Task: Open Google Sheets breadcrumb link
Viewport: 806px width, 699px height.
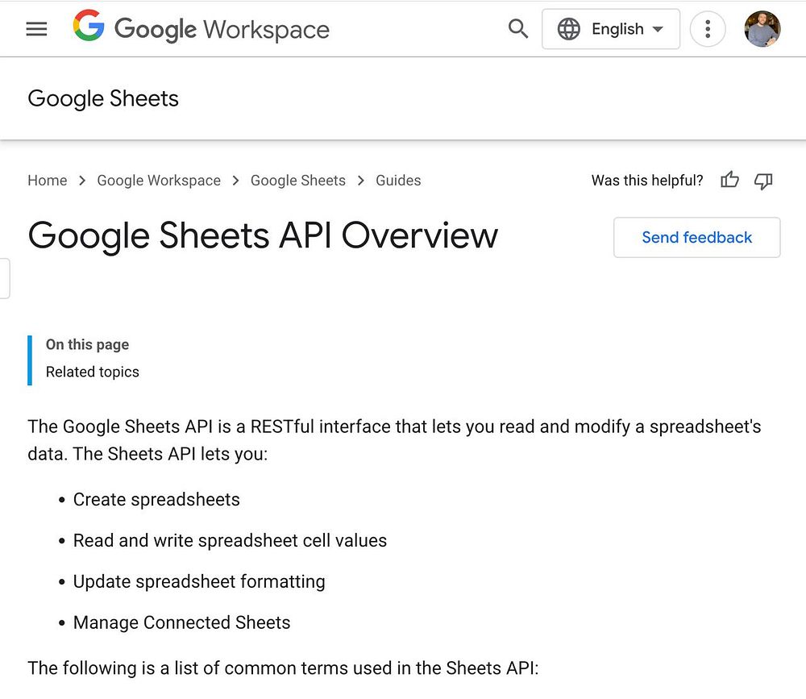Action: [x=298, y=181]
